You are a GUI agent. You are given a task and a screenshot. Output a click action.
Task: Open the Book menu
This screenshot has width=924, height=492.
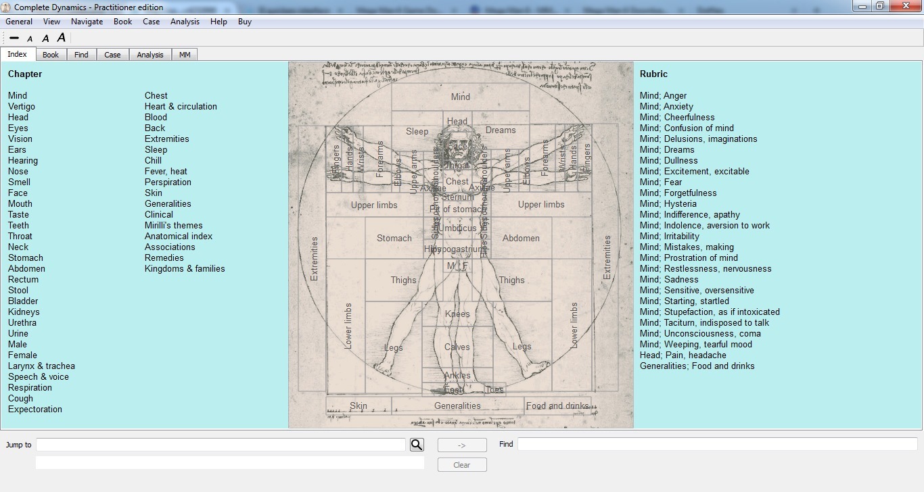tap(123, 22)
